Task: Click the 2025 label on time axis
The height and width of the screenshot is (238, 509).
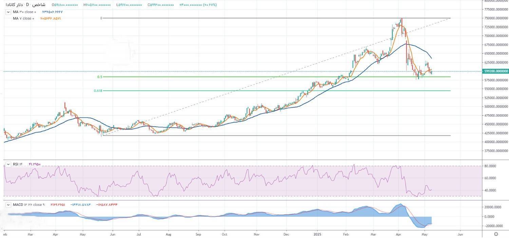Action: click(317, 234)
